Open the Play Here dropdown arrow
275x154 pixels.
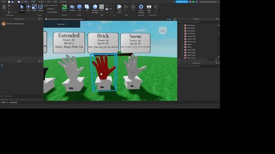[x=122, y=12]
